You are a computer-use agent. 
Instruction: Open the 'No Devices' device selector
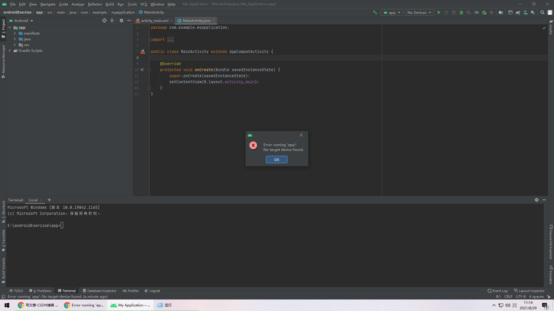pos(419,12)
